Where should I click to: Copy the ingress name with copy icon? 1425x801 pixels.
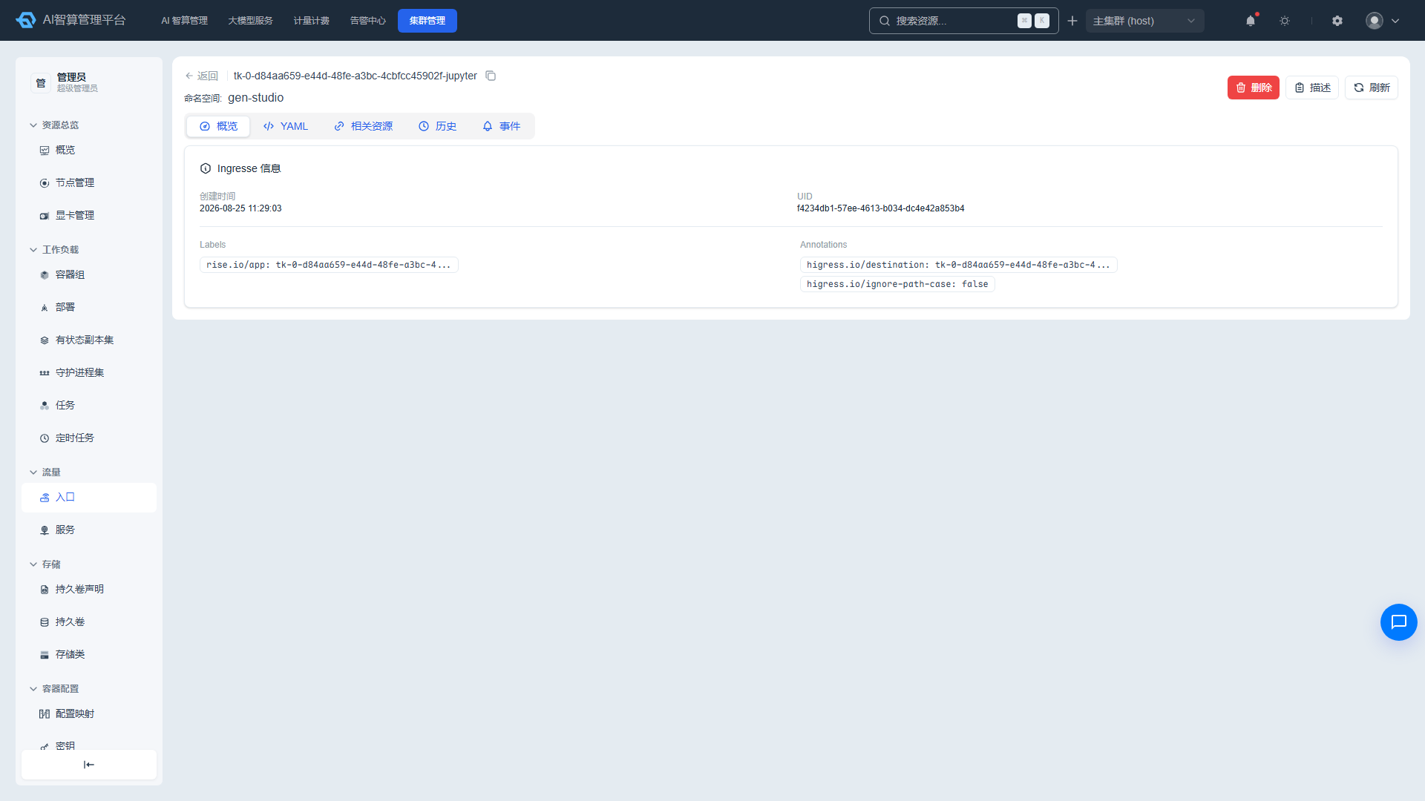coord(491,76)
